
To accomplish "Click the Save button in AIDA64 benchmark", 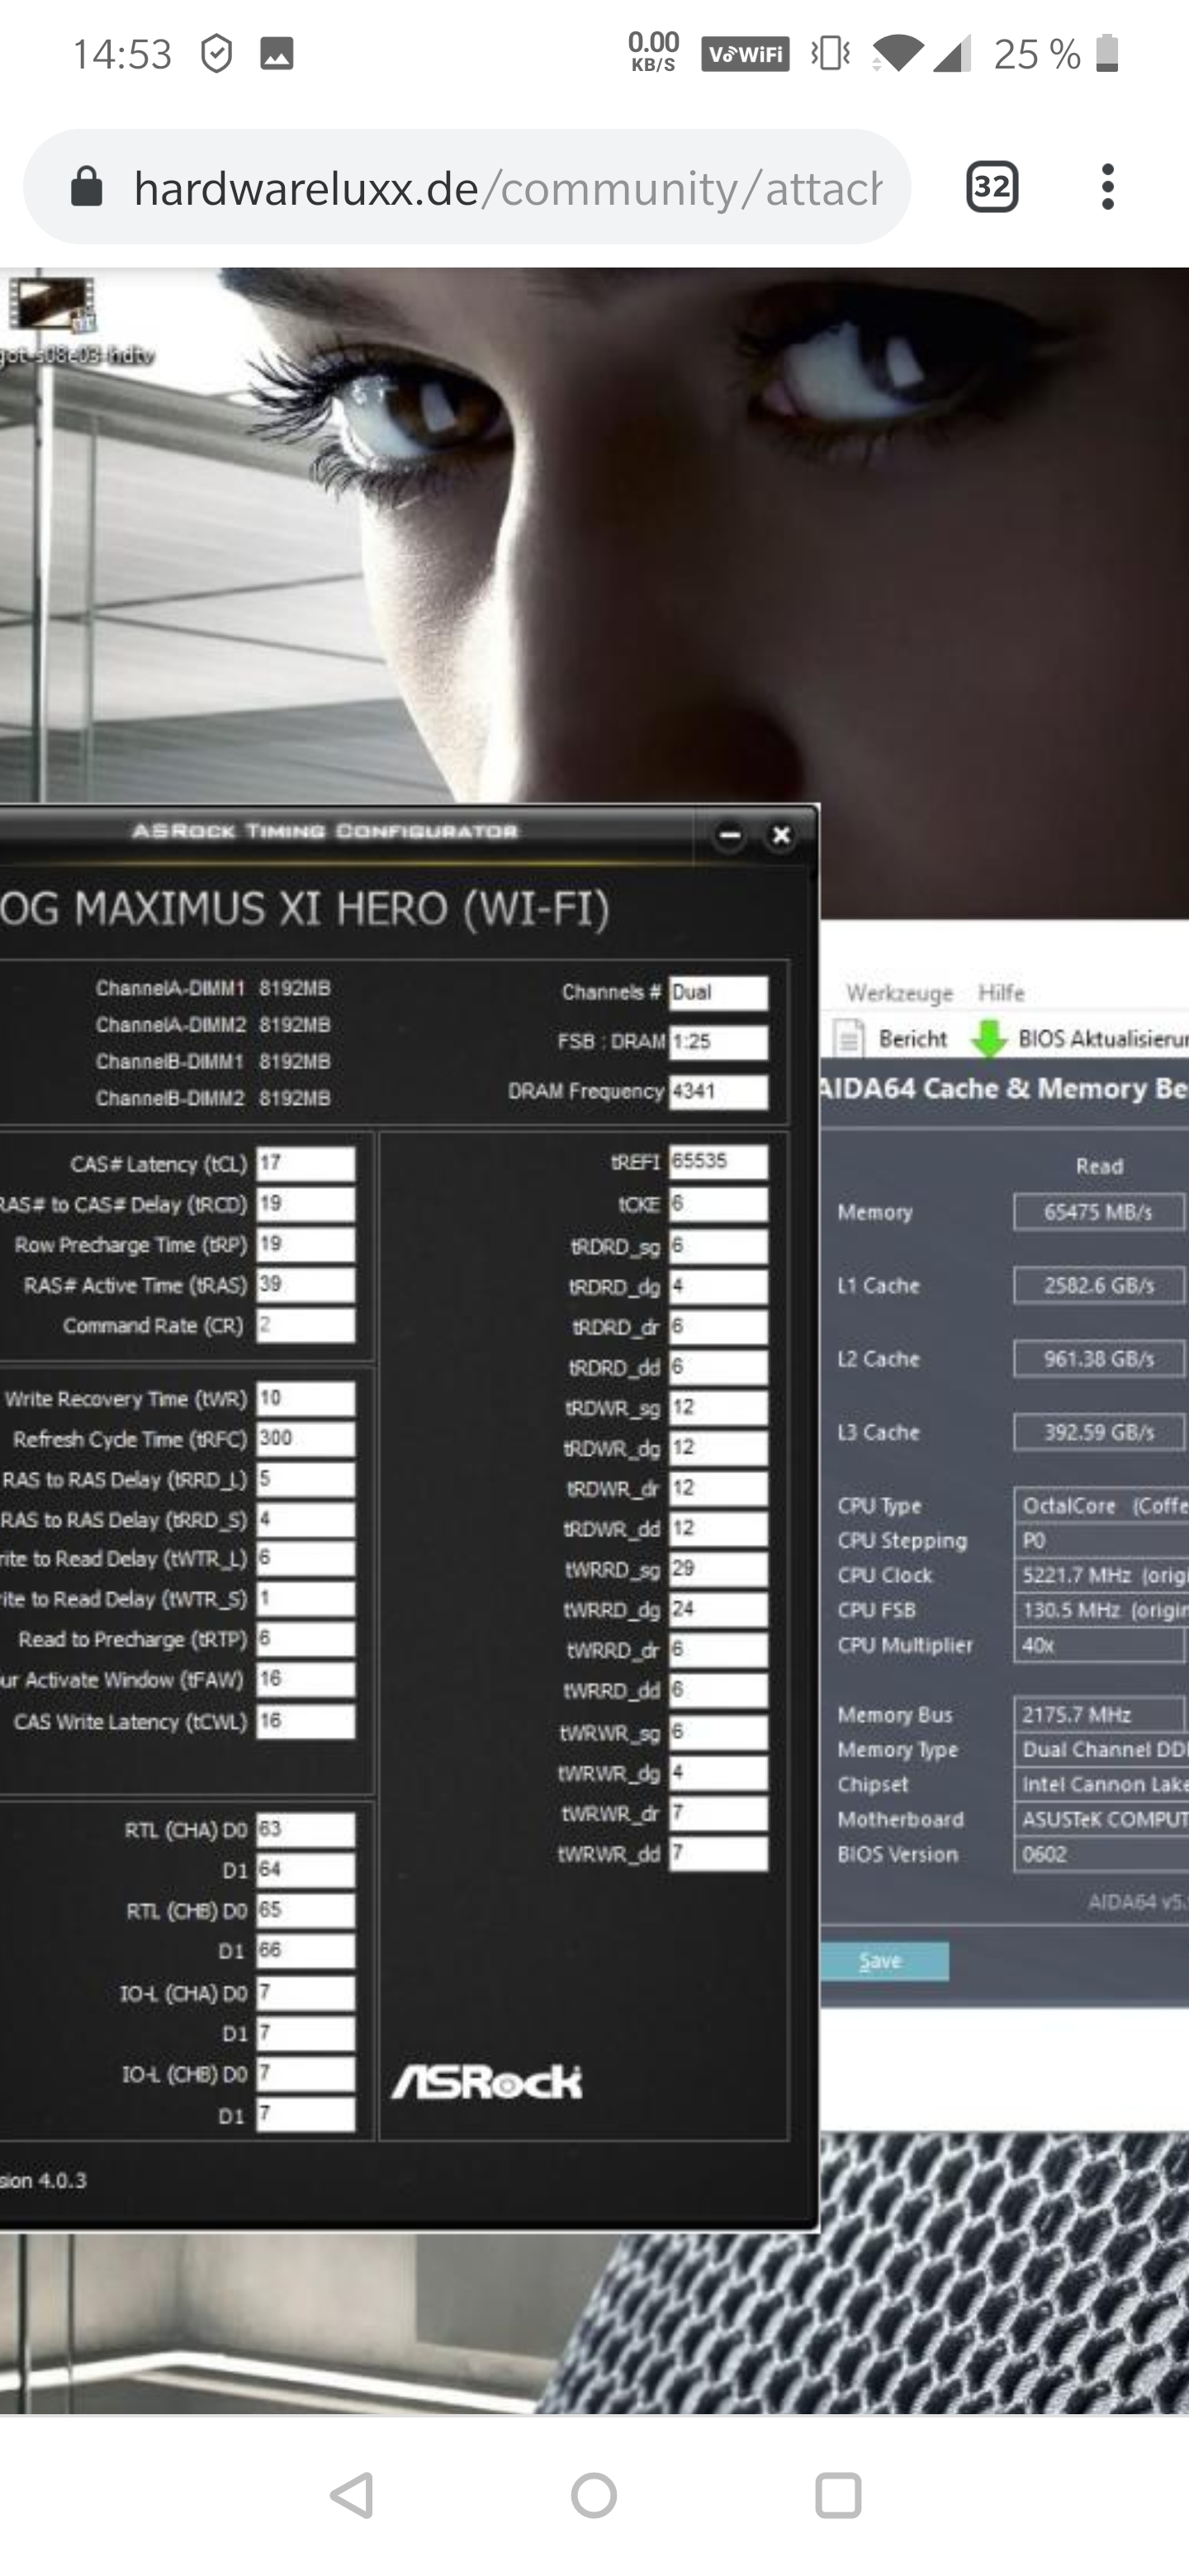I will click(884, 1960).
